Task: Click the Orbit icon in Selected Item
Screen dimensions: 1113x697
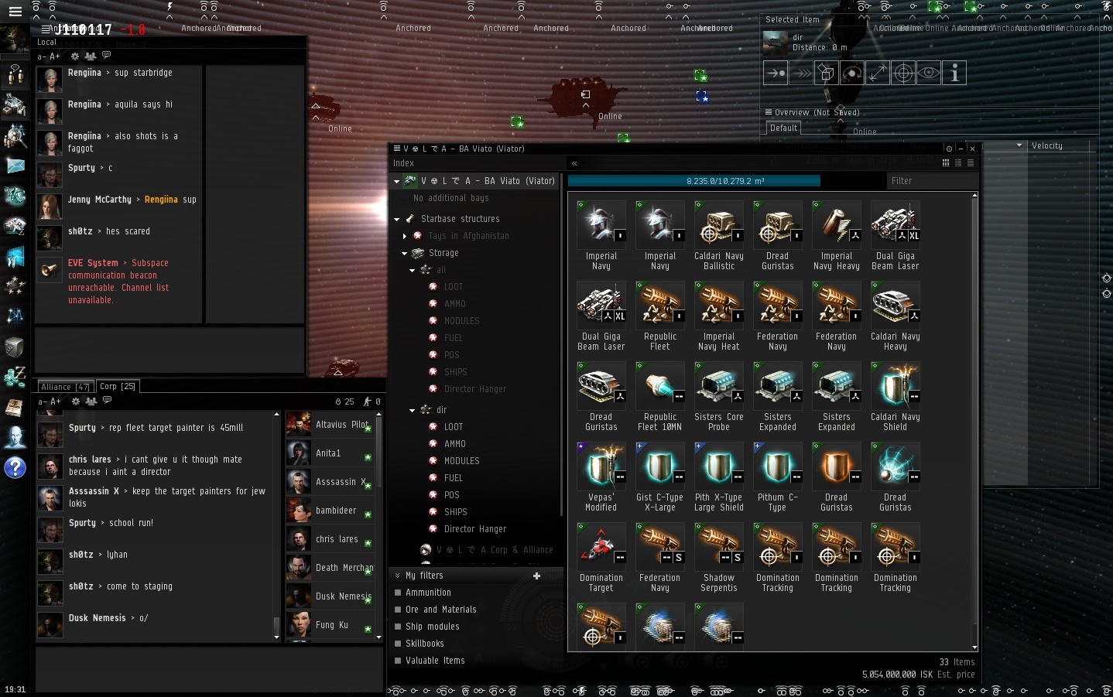Action: 851,73
